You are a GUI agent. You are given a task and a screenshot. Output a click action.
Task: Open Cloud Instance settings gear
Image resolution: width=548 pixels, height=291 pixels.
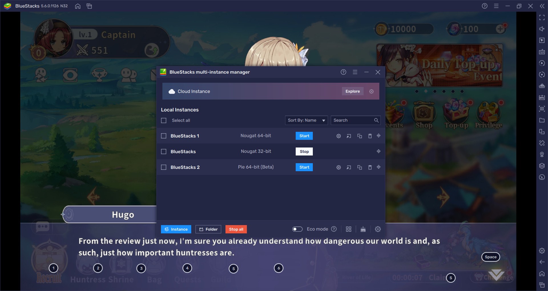click(x=371, y=92)
